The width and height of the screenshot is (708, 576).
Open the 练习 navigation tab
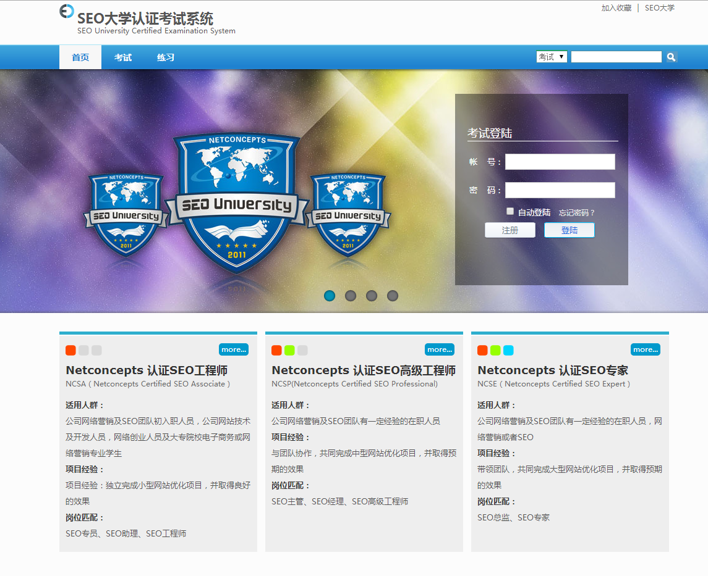[165, 57]
